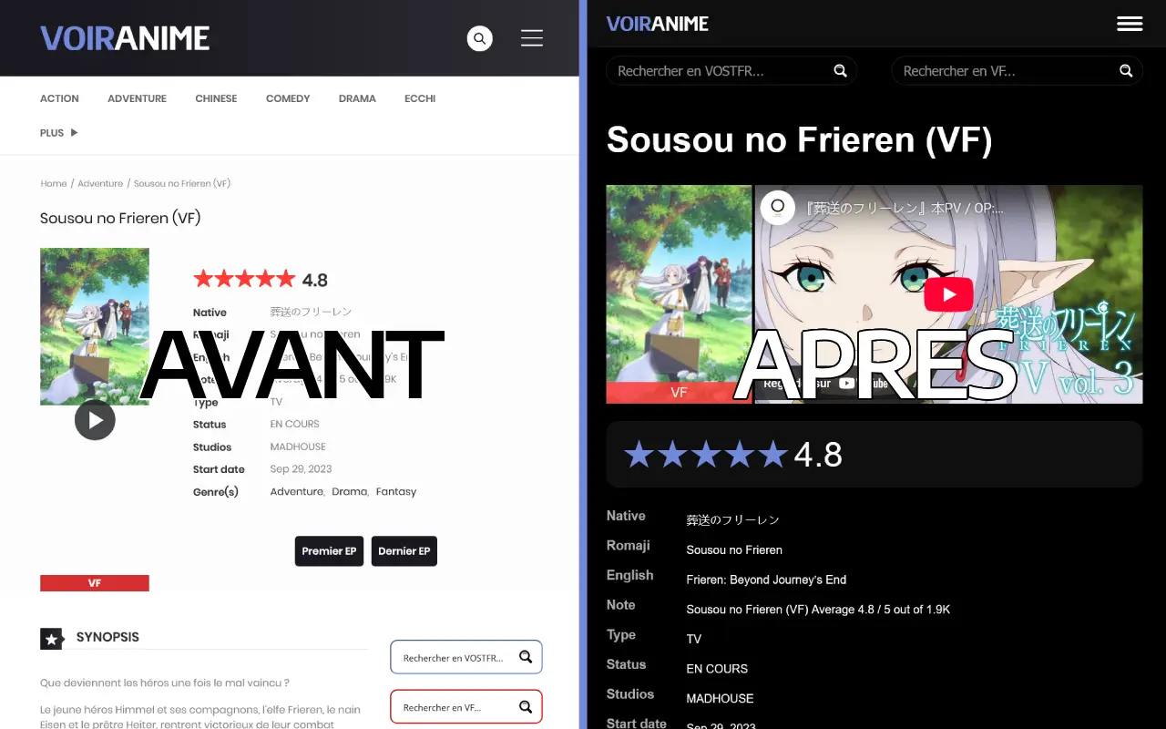Expand the PLUS genre list
This screenshot has width=1166, height=729.
pos(58,133)
